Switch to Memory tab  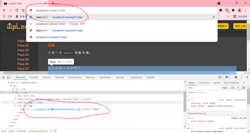point(90,77)
